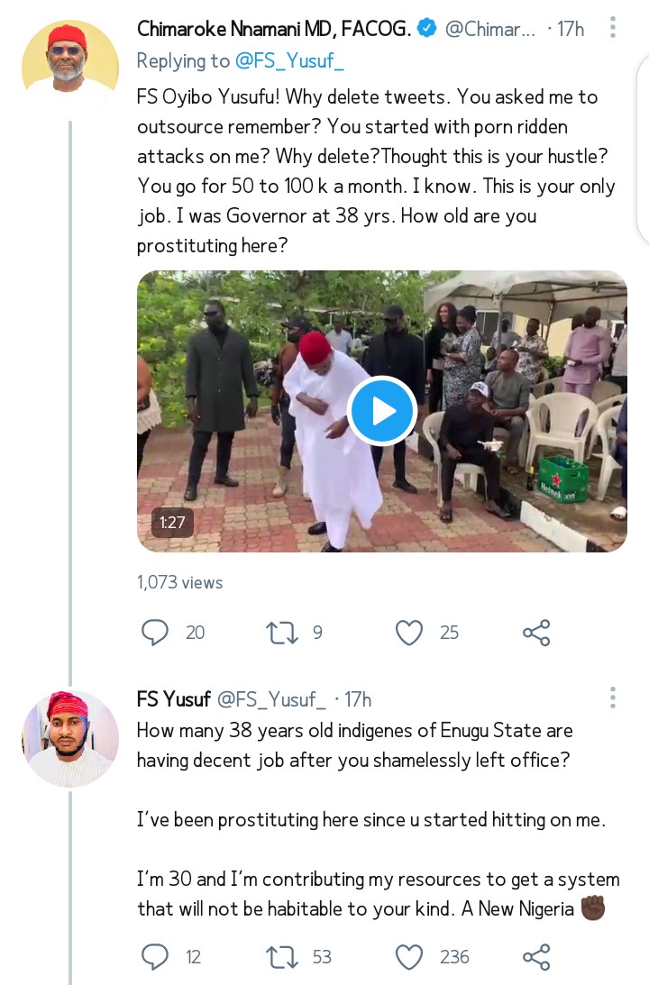Click the 1:27 video duration badge
The height and width of the screenshot is (985, 649).
point(172,522)
